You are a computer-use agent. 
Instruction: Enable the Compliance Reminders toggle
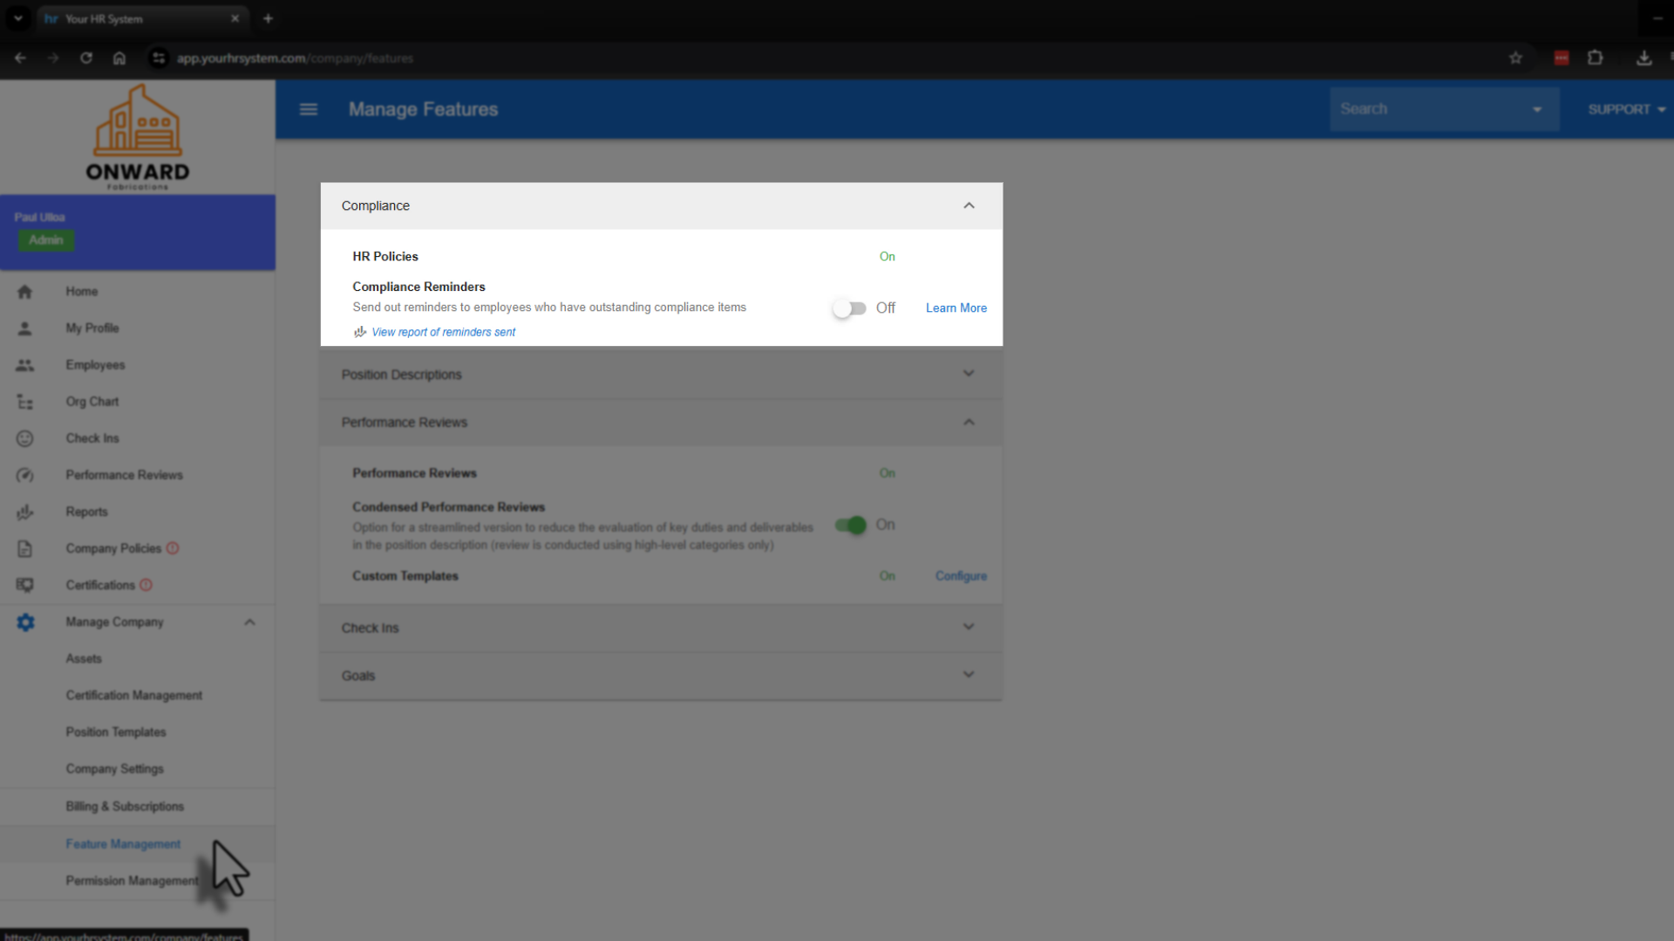pyautogui.click(x=849, y=308)
